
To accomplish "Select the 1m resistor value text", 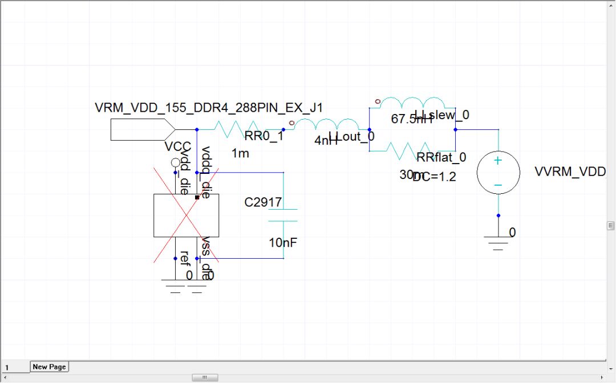I will point(240,153).
